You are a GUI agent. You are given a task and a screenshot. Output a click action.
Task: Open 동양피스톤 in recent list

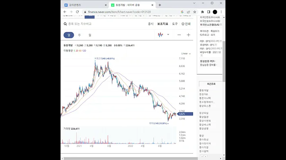[205, 106]
